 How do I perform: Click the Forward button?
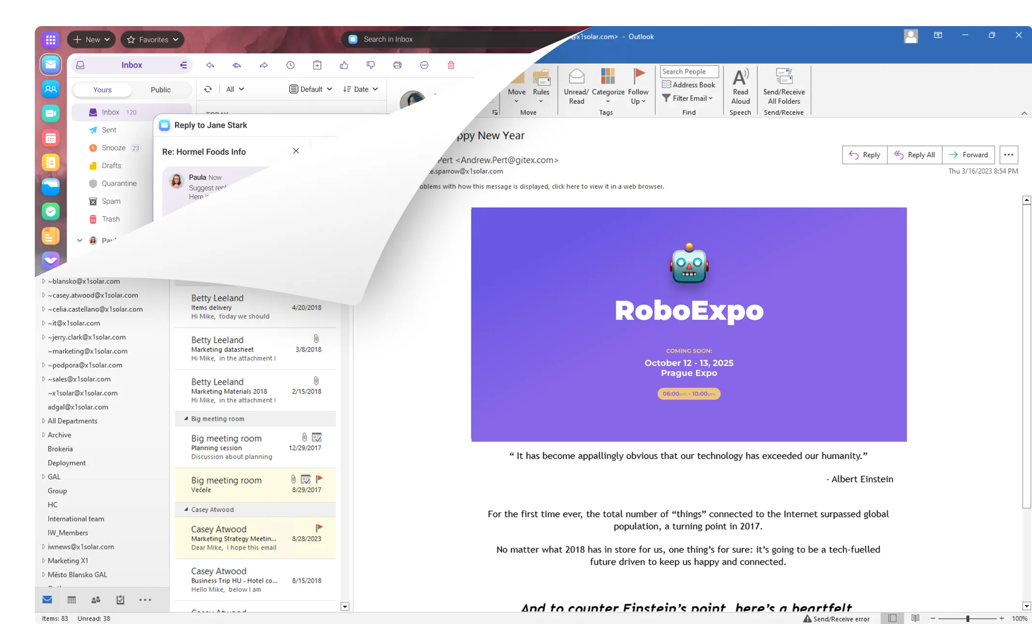(968, 155)
